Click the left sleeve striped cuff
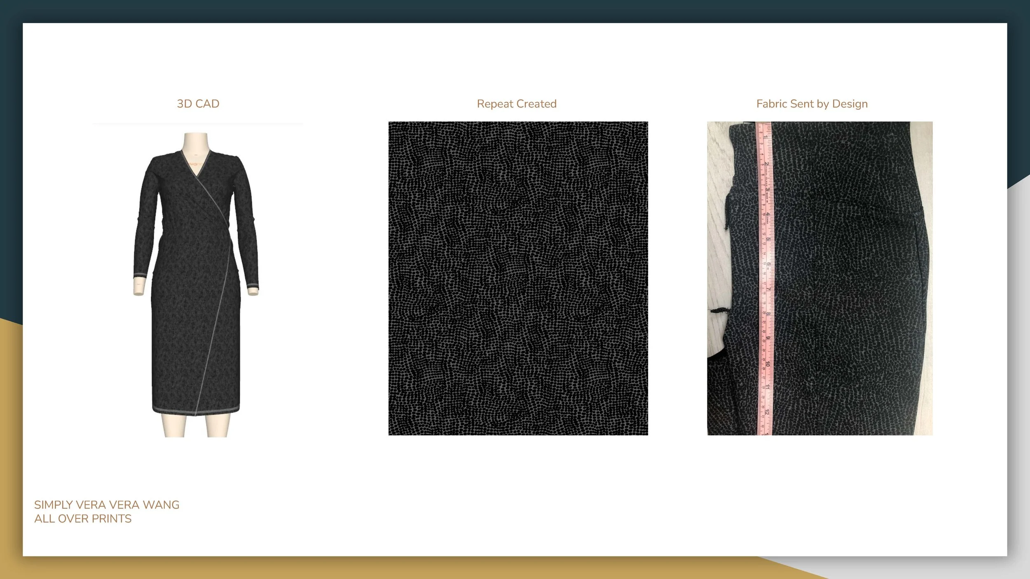The image size is (1030, 579). click(141, 275)
